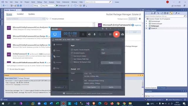Expand BusinessLayer project in Solution Explorer

[147, 21]
